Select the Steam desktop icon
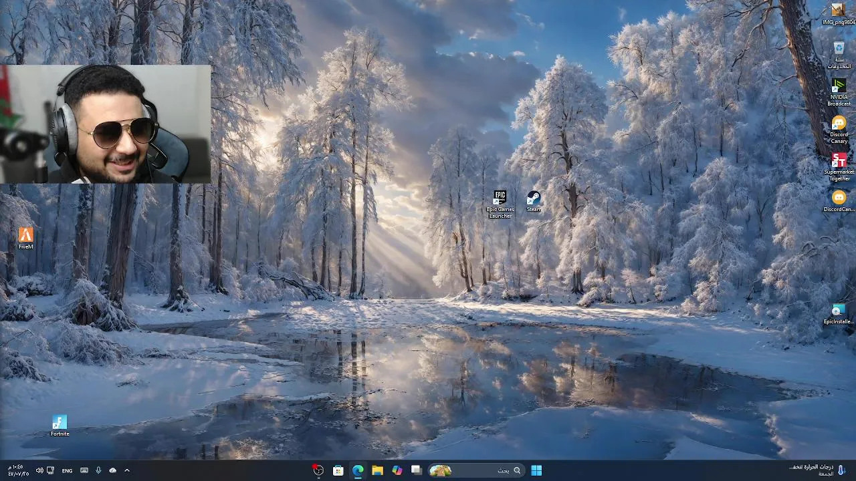 click(x=534, y=201)
